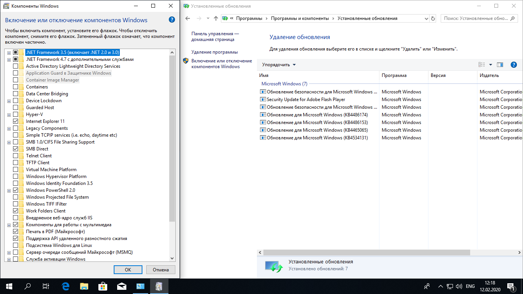
Task: Click the network icon in the system tray
Action: point(450,286)
